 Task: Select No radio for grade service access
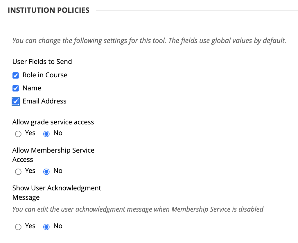point(46,134)
